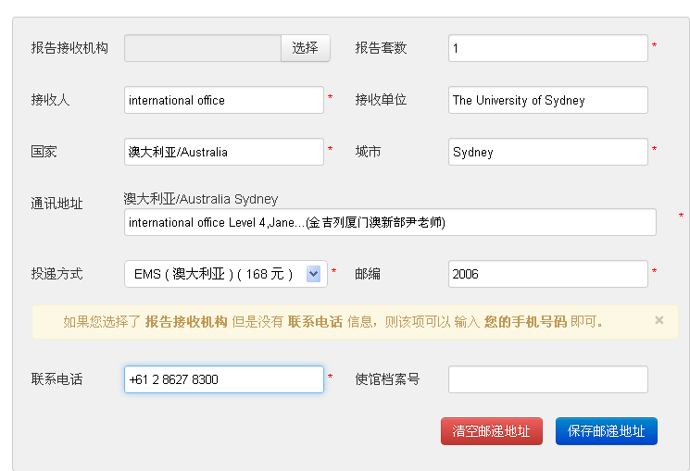Click the 澳大利亚/Australia Sydney text above address
Image resolution: width=690 pixels, height=471 pixels.
click(201, 199)
